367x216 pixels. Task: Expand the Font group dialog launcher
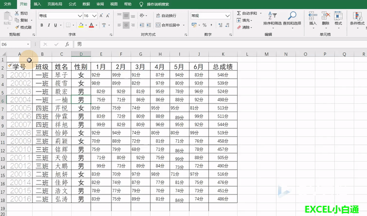[x=111, y=35]
